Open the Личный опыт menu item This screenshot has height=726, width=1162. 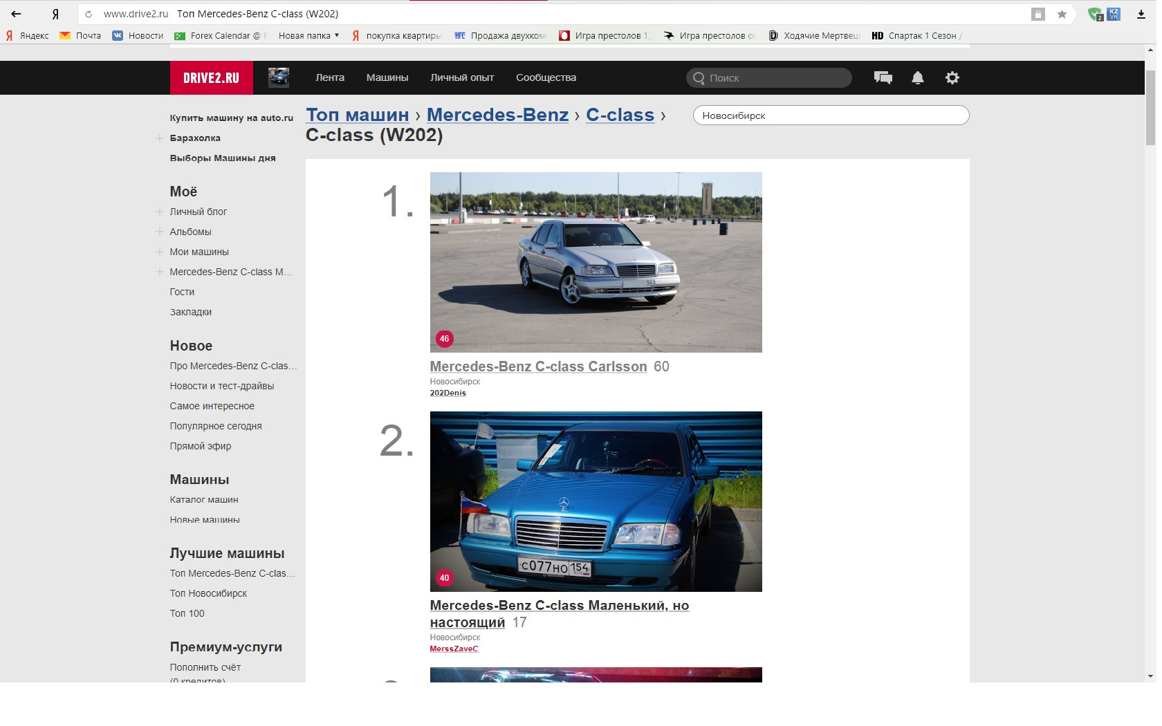point(462,77)
